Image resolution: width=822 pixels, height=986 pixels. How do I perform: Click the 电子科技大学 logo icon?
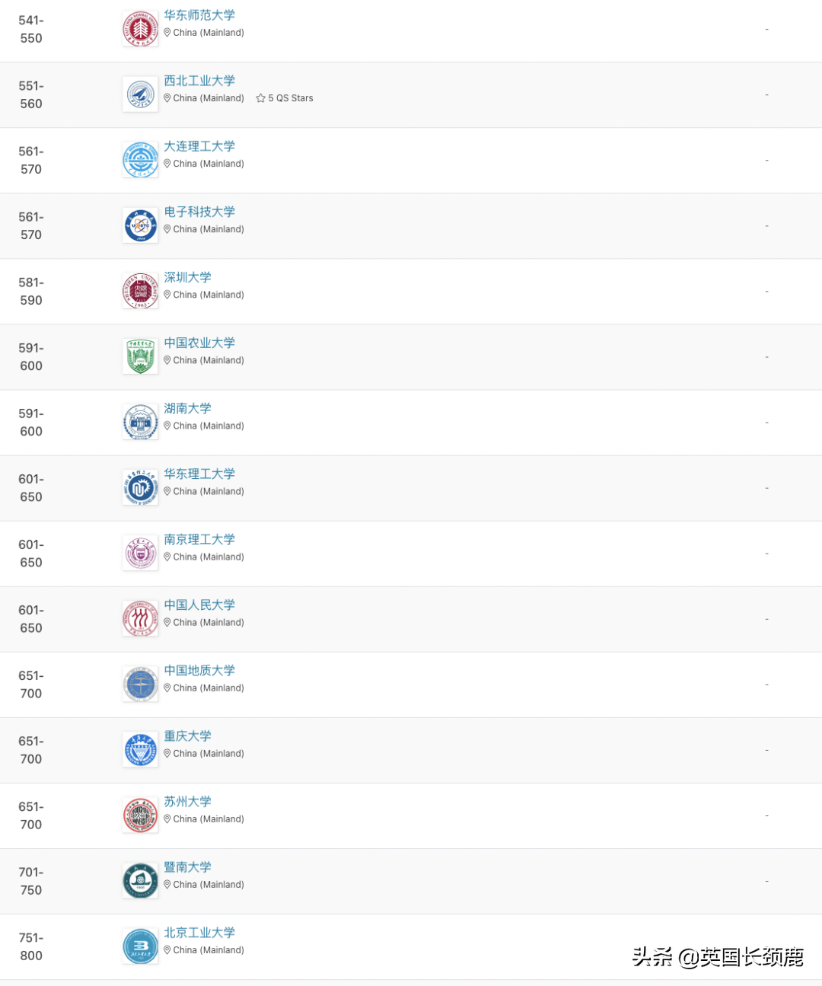coord(140,226)
